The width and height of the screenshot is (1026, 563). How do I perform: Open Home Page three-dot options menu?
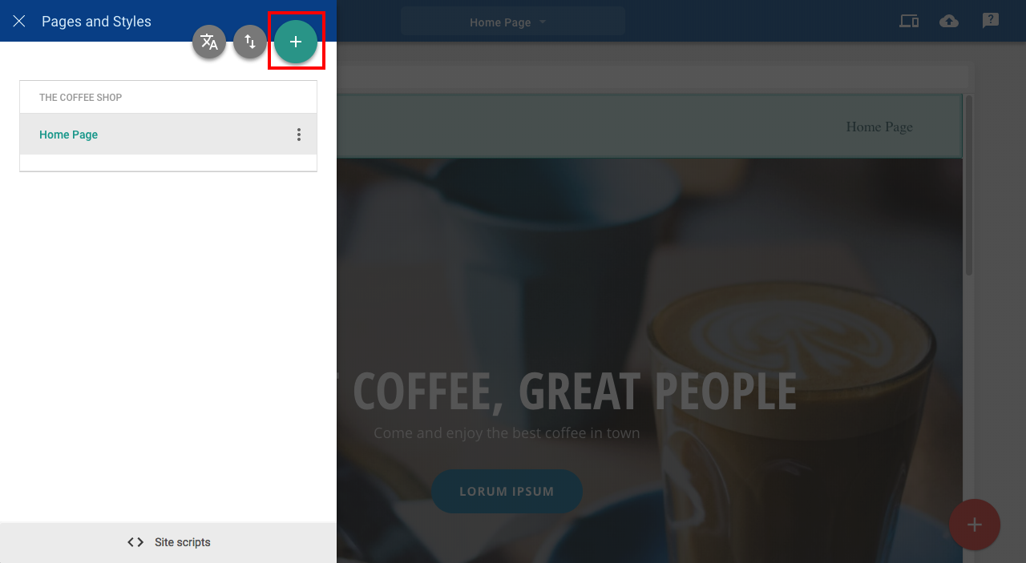click(x=299, y=135)
